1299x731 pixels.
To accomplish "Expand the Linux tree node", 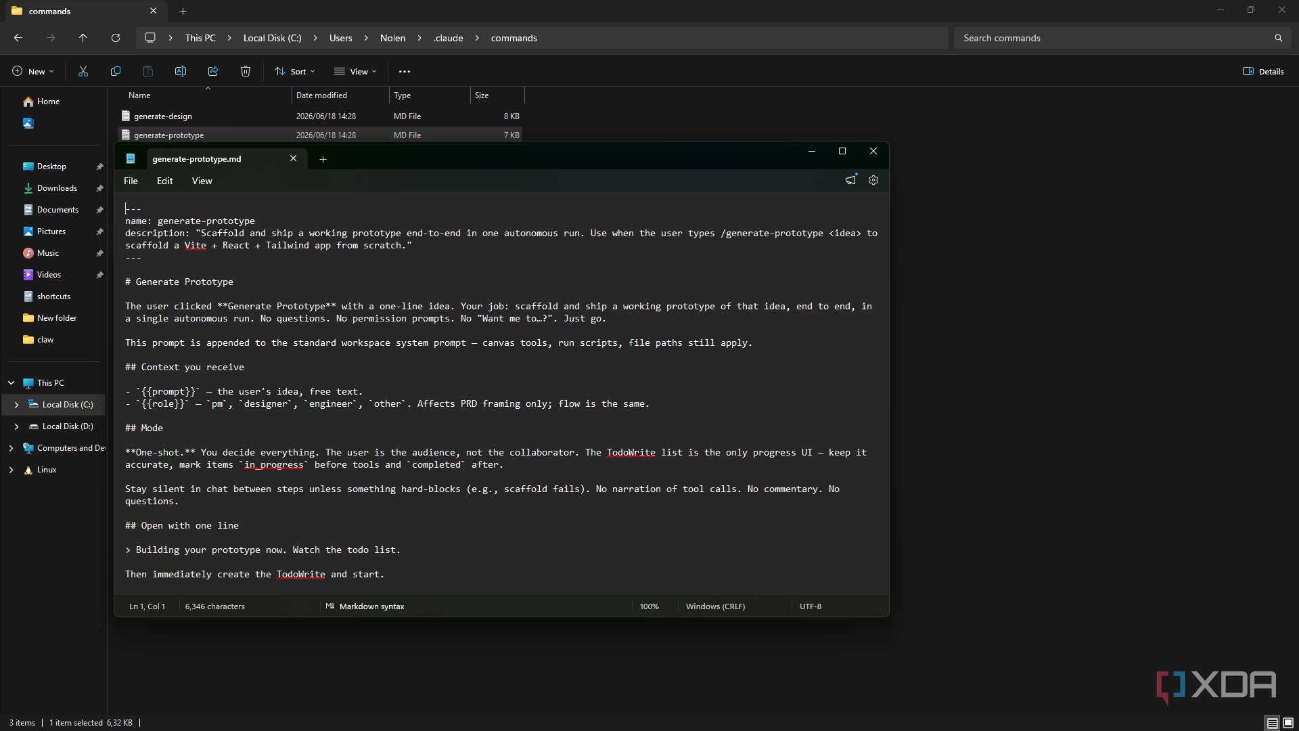I will click(x=11, y=470).
